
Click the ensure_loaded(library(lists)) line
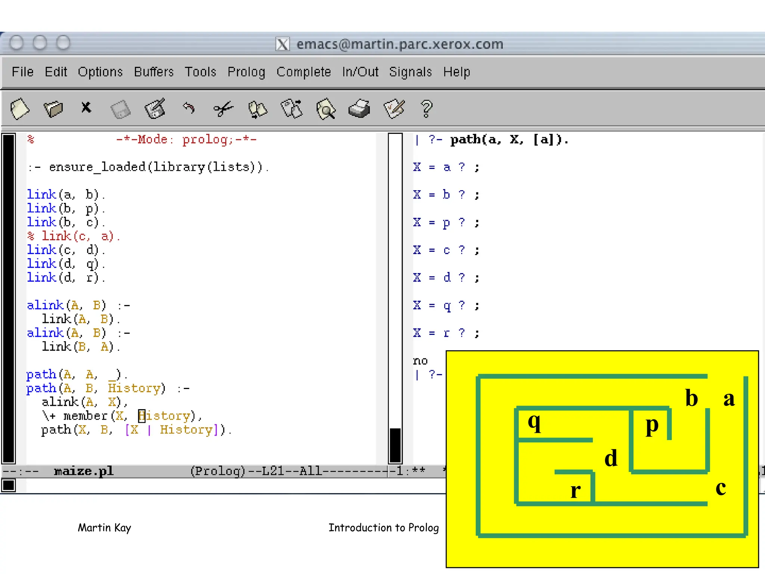[x=148, y=167]
